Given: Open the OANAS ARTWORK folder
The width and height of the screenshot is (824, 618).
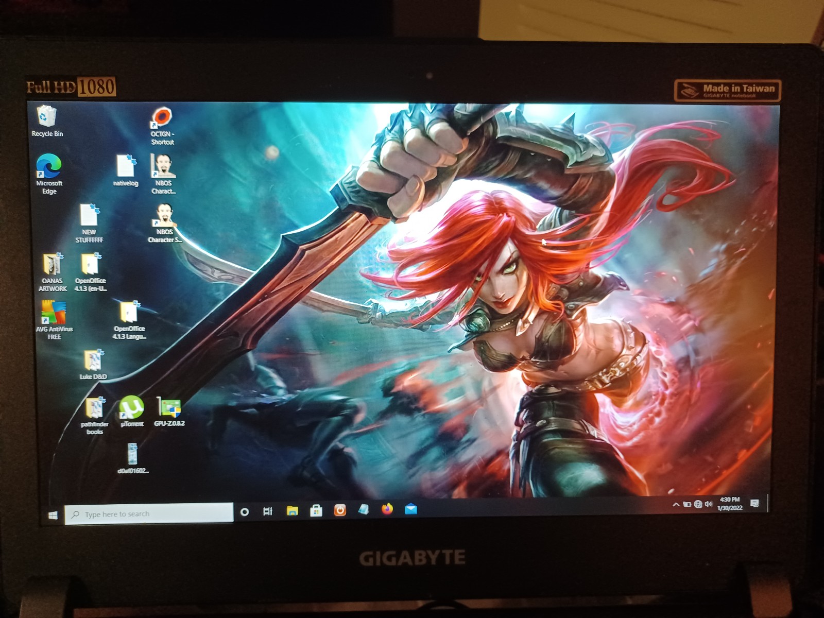Looking at the screenshot, I should pyautogui.click(x=53, y=272).
